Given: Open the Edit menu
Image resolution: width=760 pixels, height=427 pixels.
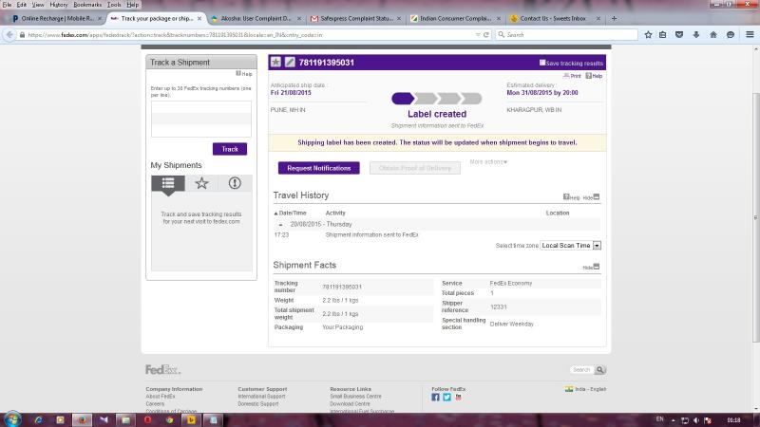Looking at the screenshot, I should (x=22, y=5).
